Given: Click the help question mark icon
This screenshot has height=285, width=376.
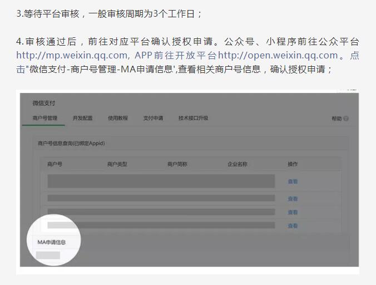Looking at the screenshot, I should pyautogui.click(x=346, y=119).
